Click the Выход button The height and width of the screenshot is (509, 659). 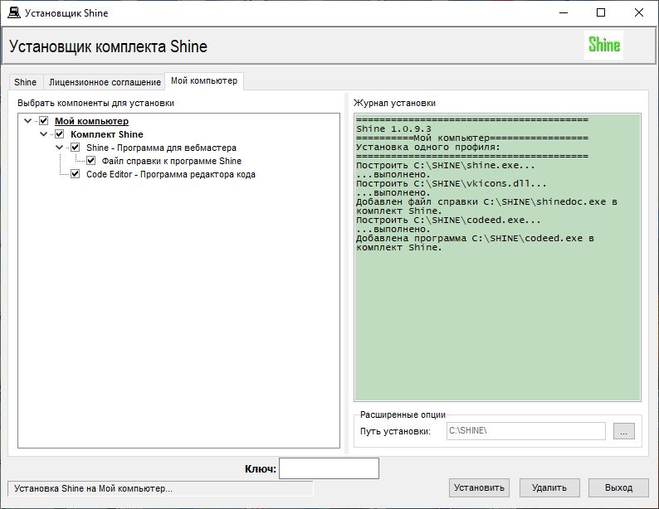coord(618,487)
